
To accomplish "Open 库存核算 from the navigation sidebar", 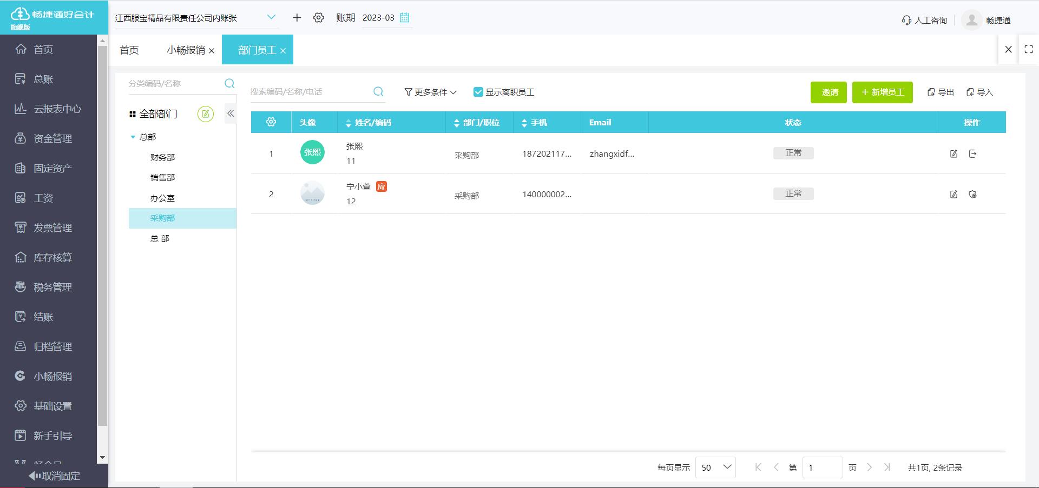I will tap(53, 257).
